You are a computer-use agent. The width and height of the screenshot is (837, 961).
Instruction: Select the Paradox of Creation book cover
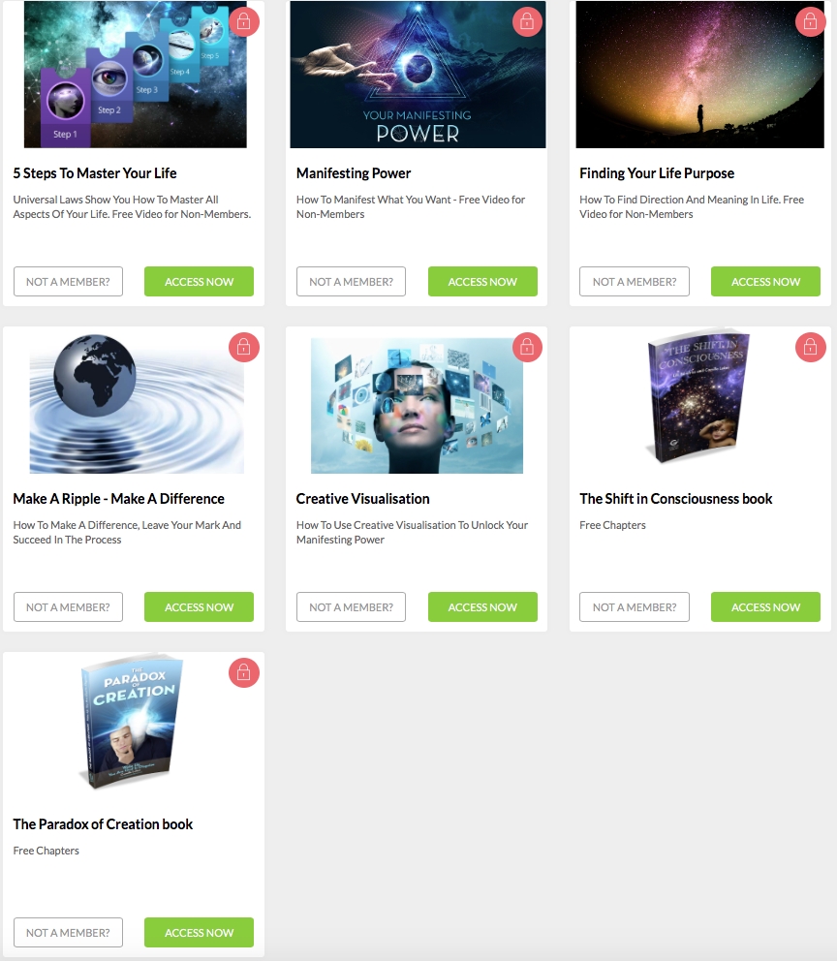[132, 724]
